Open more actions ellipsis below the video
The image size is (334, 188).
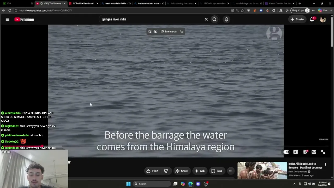[231, 171]
